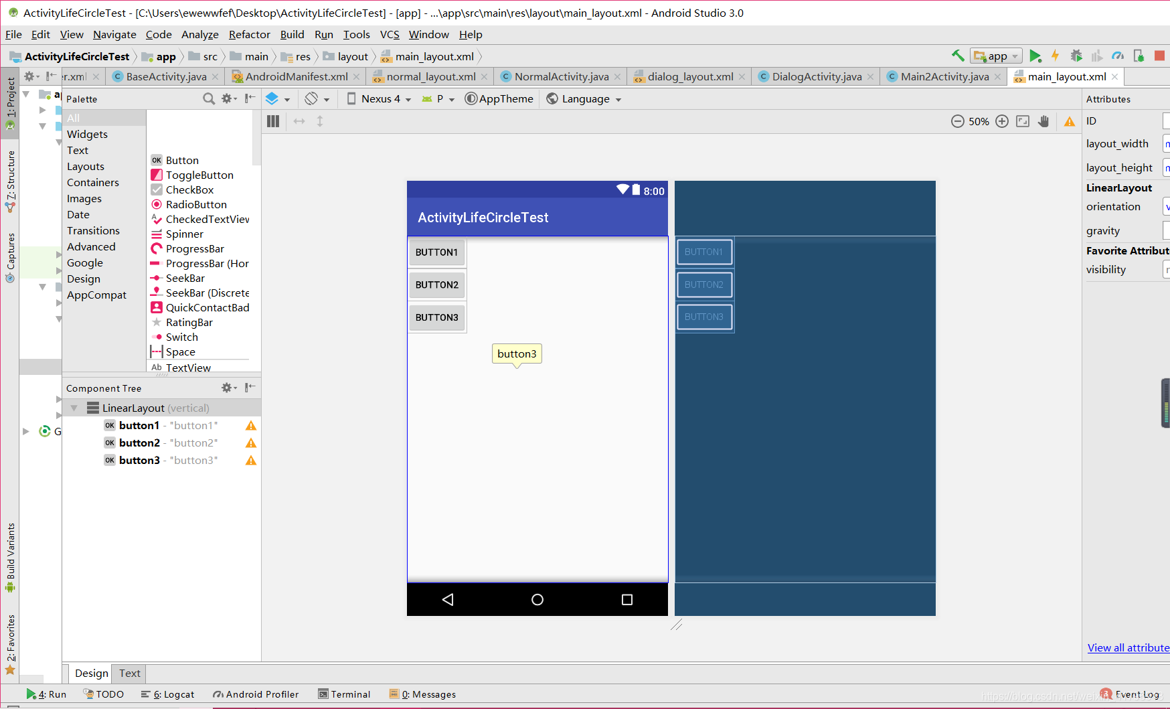This screenshot has width=1170, height=709.
Task: Click BUTTON2 in the blueprint view
Action: point(704,285)
